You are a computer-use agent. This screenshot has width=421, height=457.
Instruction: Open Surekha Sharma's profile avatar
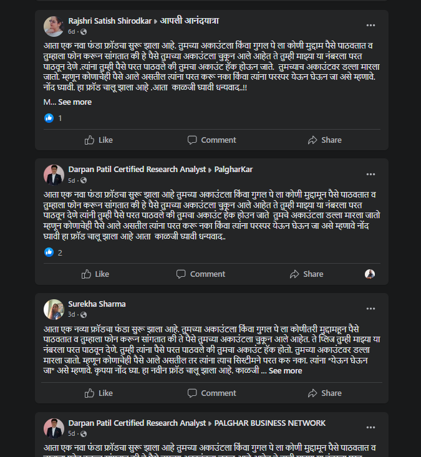[54, 309]
